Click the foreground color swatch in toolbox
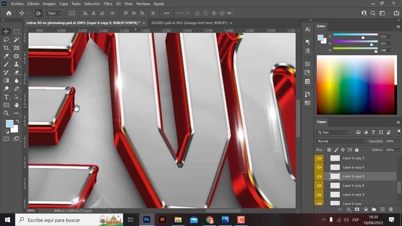Viewport: 402px width, 226px height. click(9, 124)
